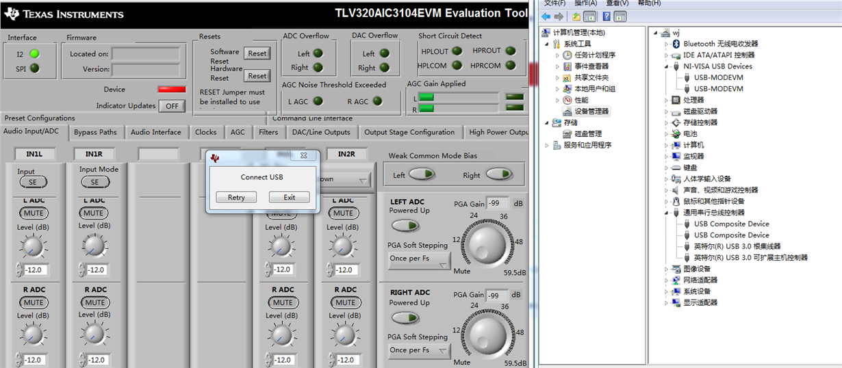Click the 监视器 monitor icon
Screen dimensions: 842x368
point(676,156)
